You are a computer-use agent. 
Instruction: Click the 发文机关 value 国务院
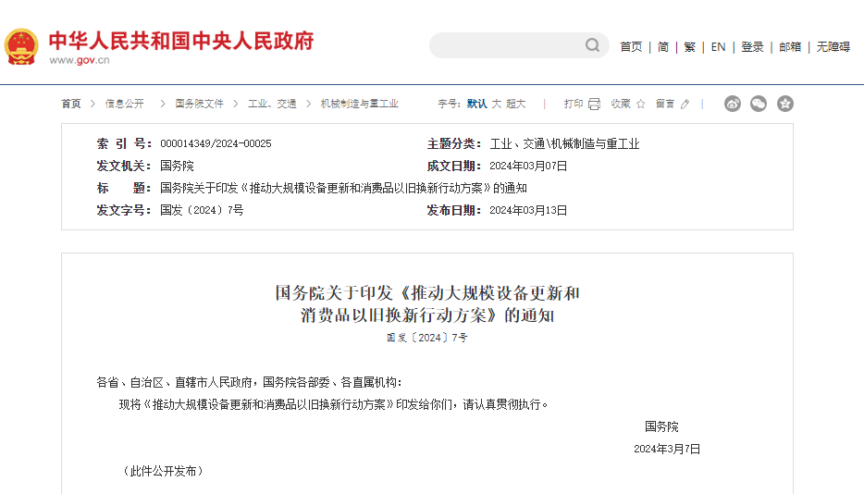[177, 166]
